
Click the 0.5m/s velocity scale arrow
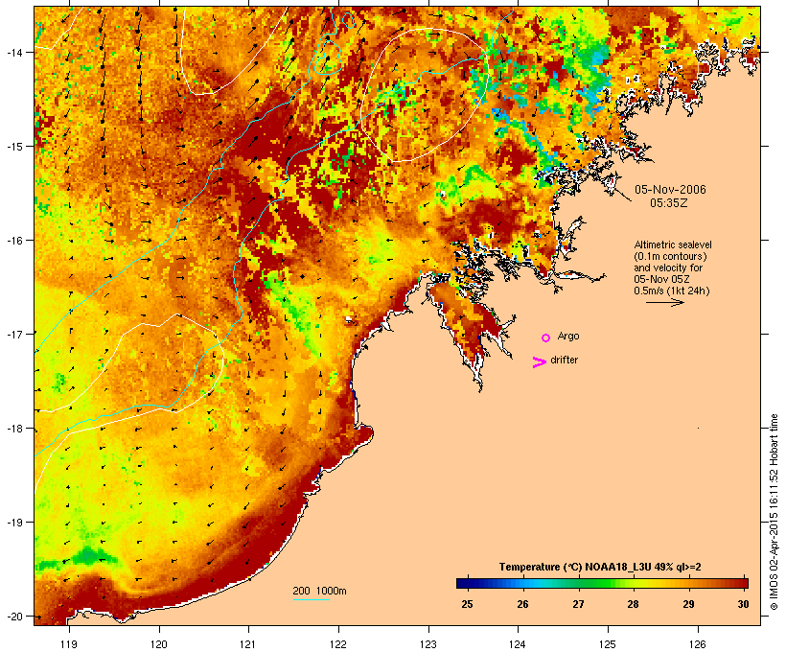coord(664,302)
